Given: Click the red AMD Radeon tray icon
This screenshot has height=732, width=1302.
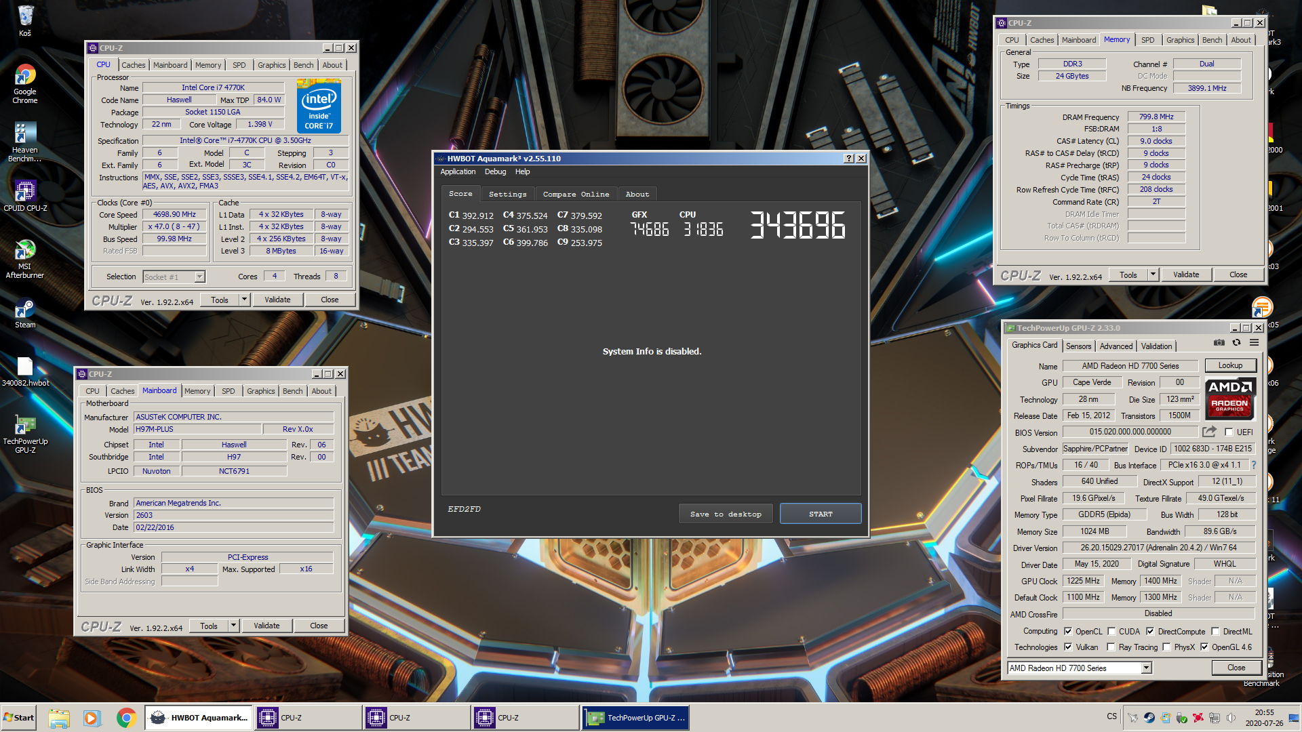Looking at the screenshot, I should [x=1198, y=717].
